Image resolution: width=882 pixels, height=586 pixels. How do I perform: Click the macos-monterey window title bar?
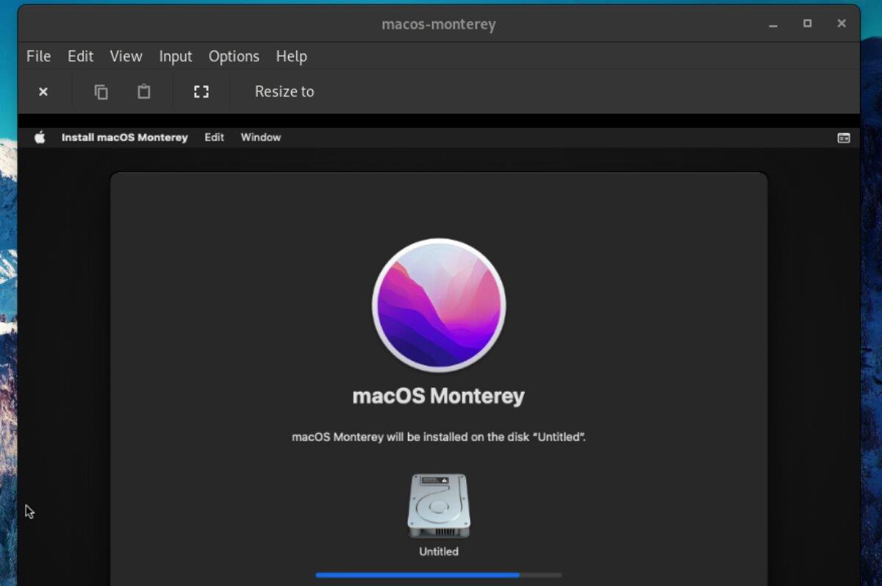pyautogui.click(x=439, y=24)
